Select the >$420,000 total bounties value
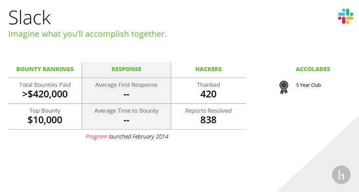The height and width of the screenshot is (192, 359). coord(45,94)
